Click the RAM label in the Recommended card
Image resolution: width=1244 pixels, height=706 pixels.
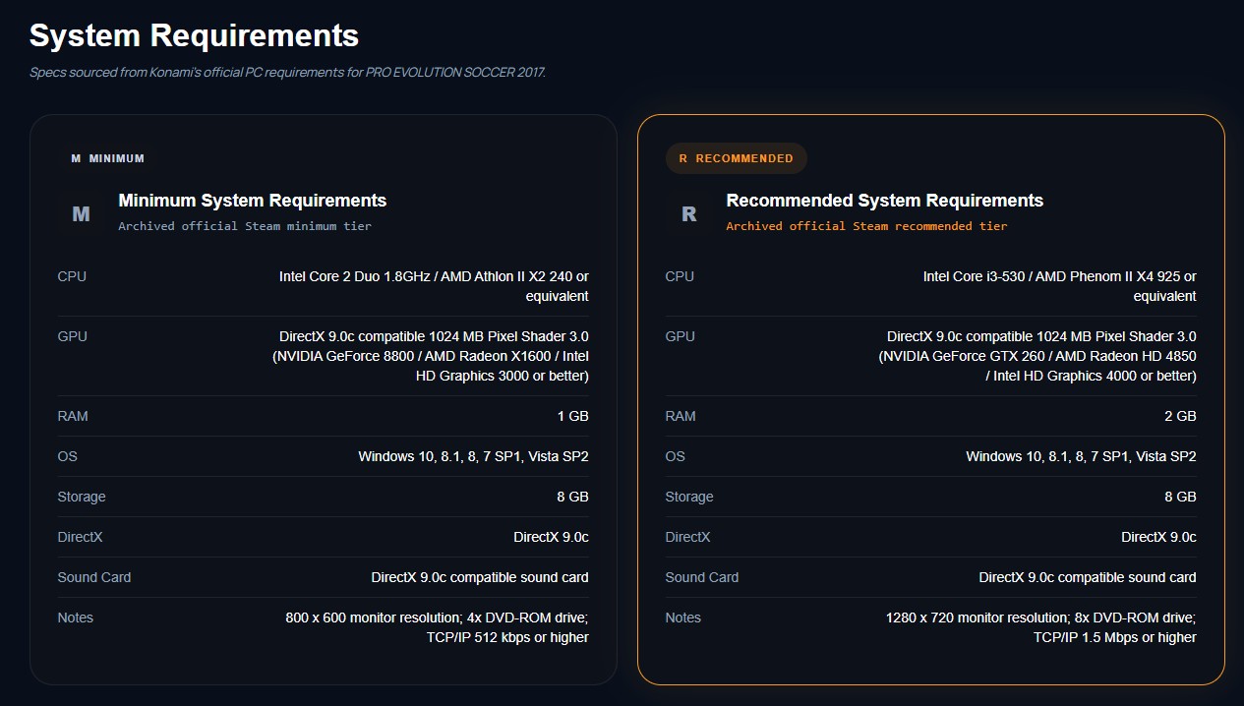(681, 416)
